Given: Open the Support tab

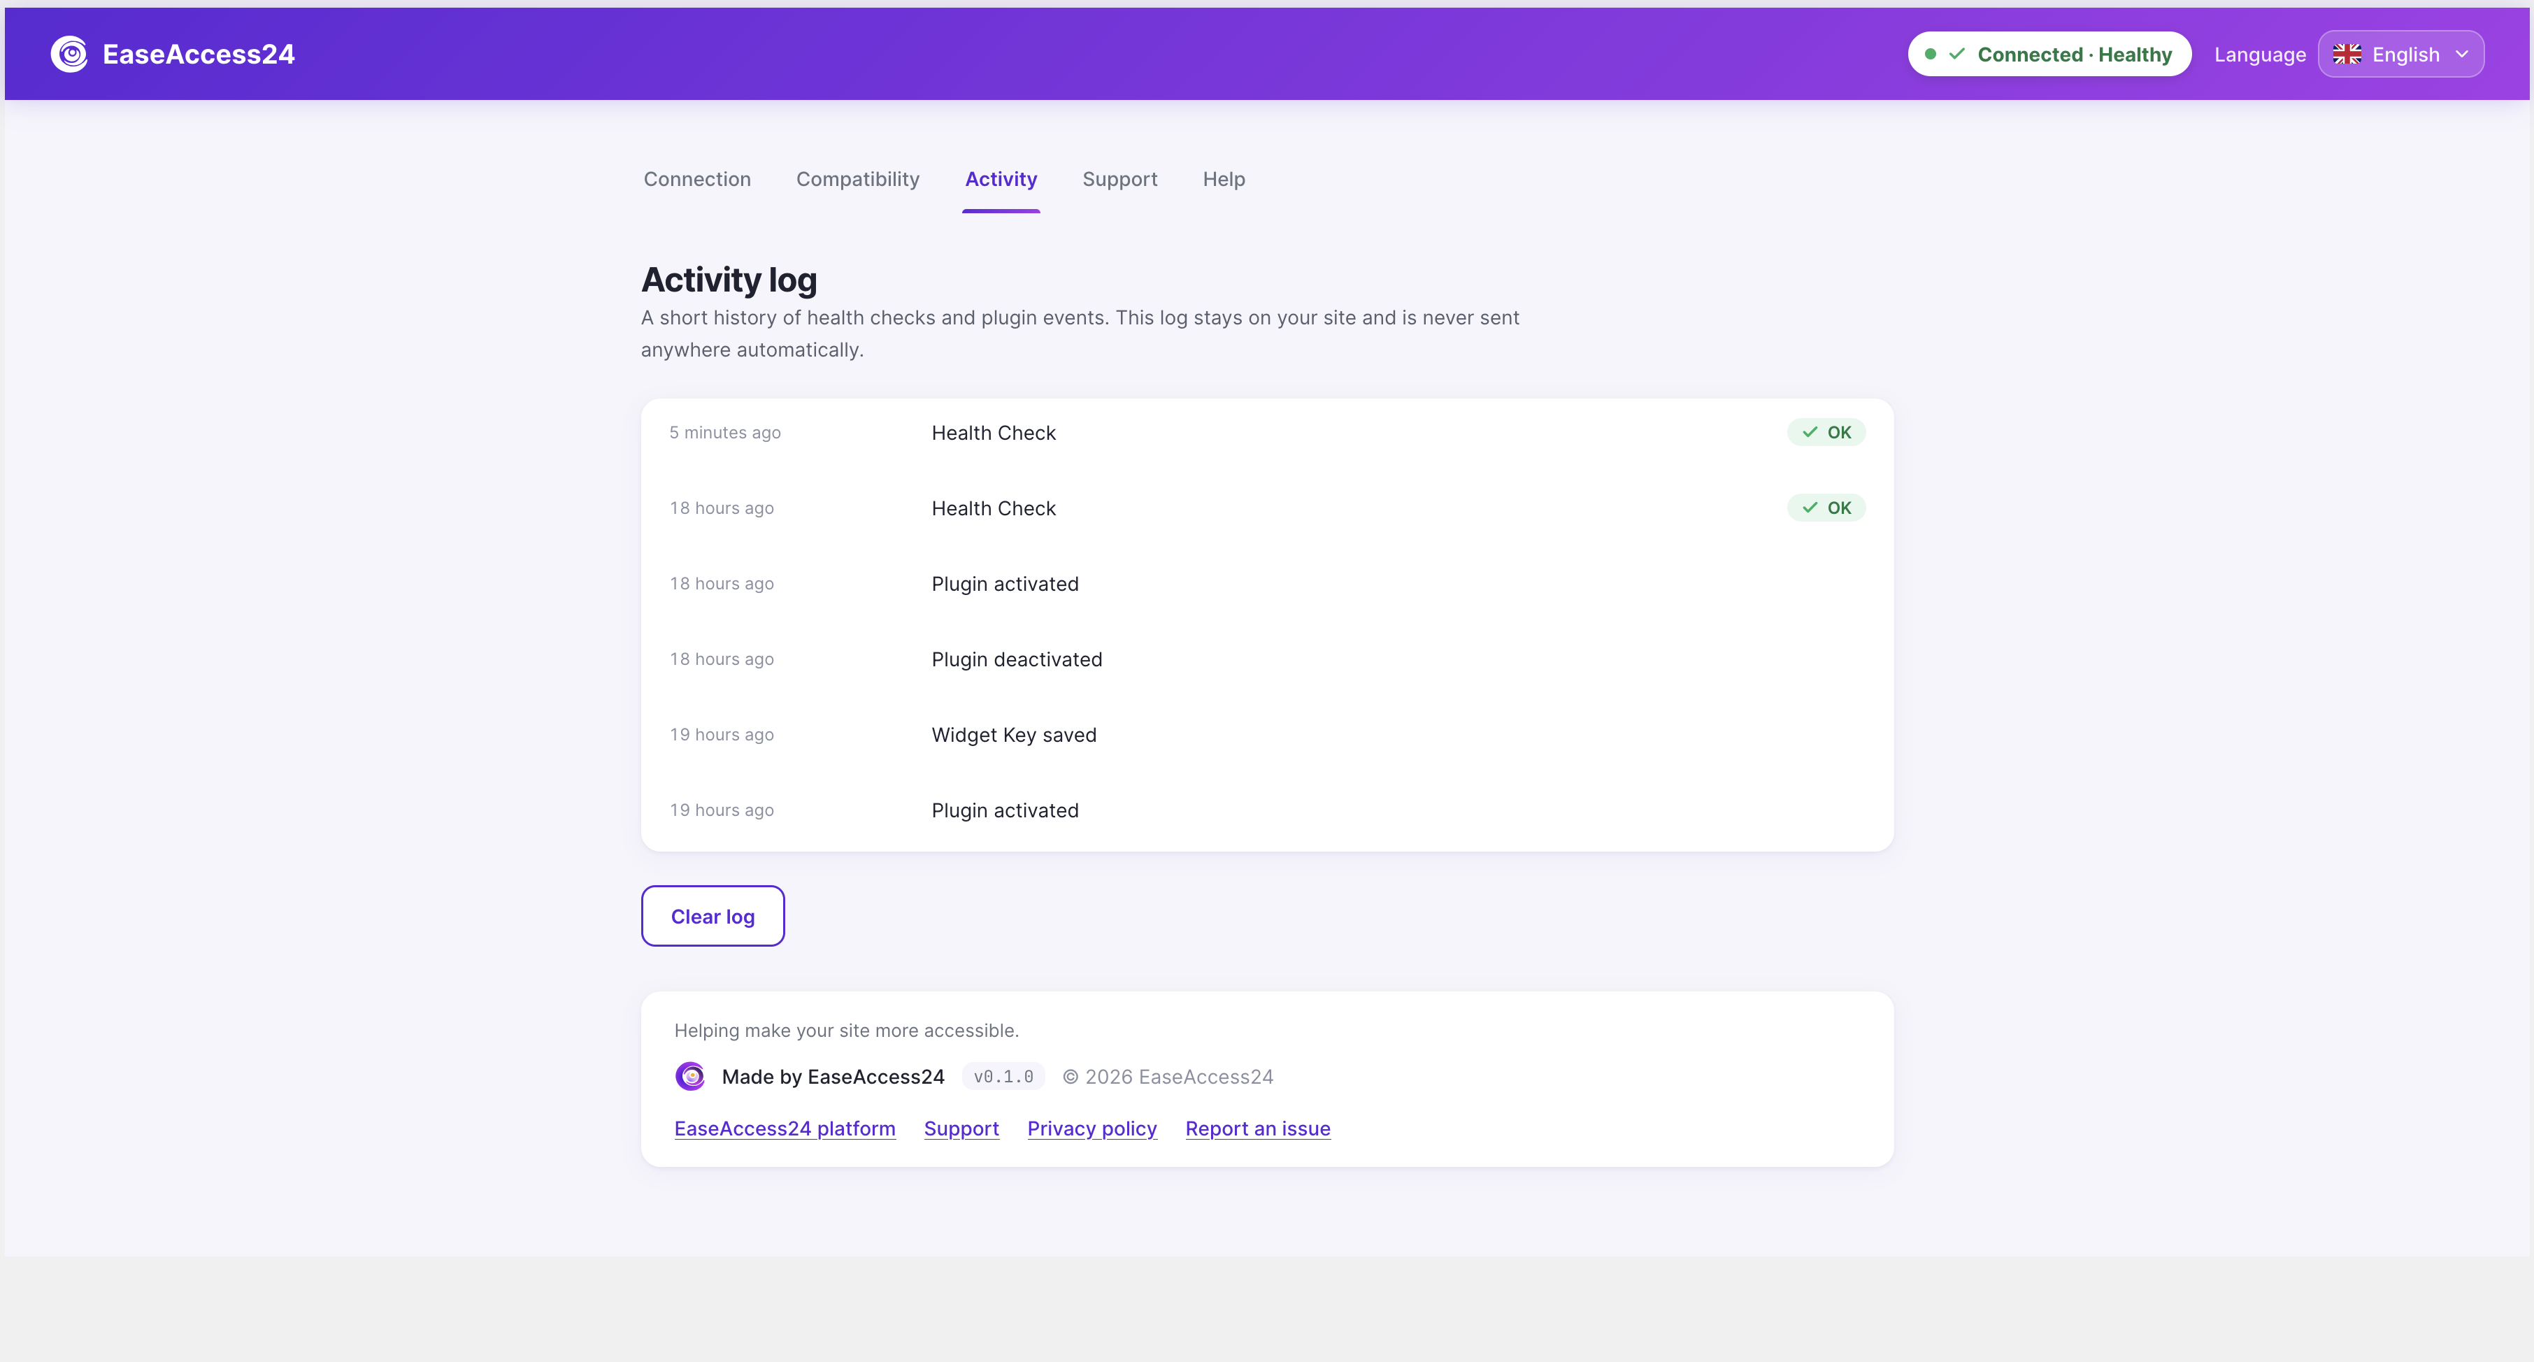Looking at the screenshot, I should tap(1119, 179).
